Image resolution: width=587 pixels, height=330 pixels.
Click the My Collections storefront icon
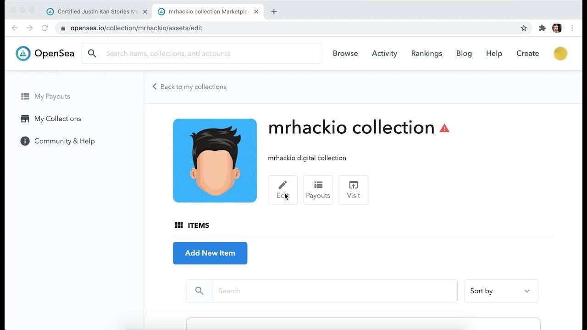[25, 119]
